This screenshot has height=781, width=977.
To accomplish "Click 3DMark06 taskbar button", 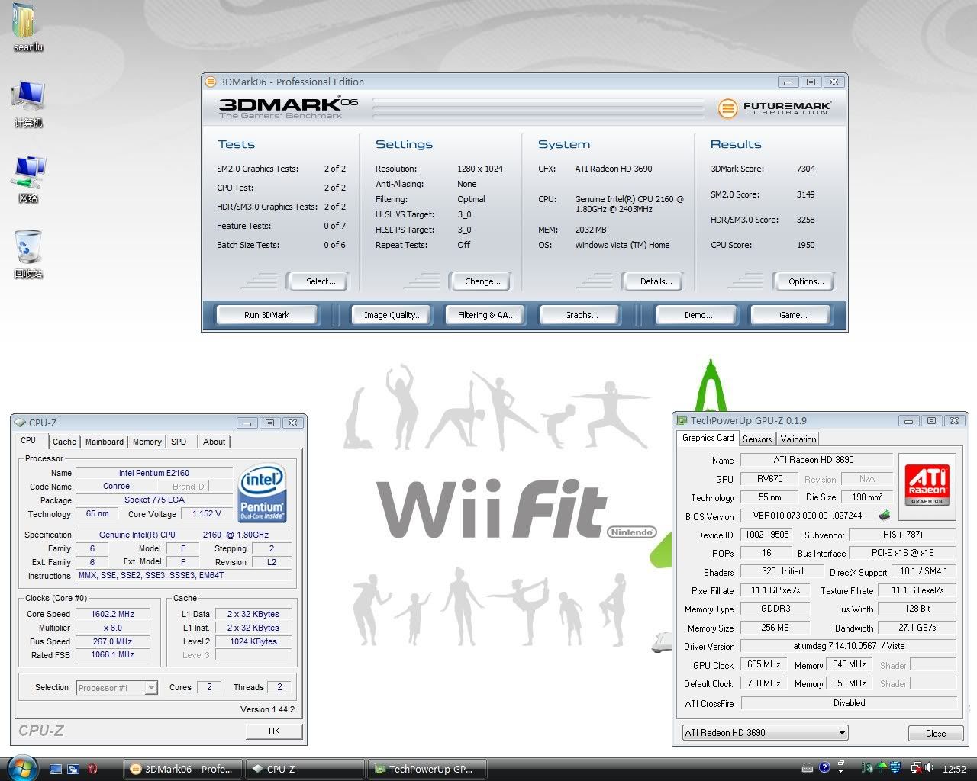I will coord(183,769).
